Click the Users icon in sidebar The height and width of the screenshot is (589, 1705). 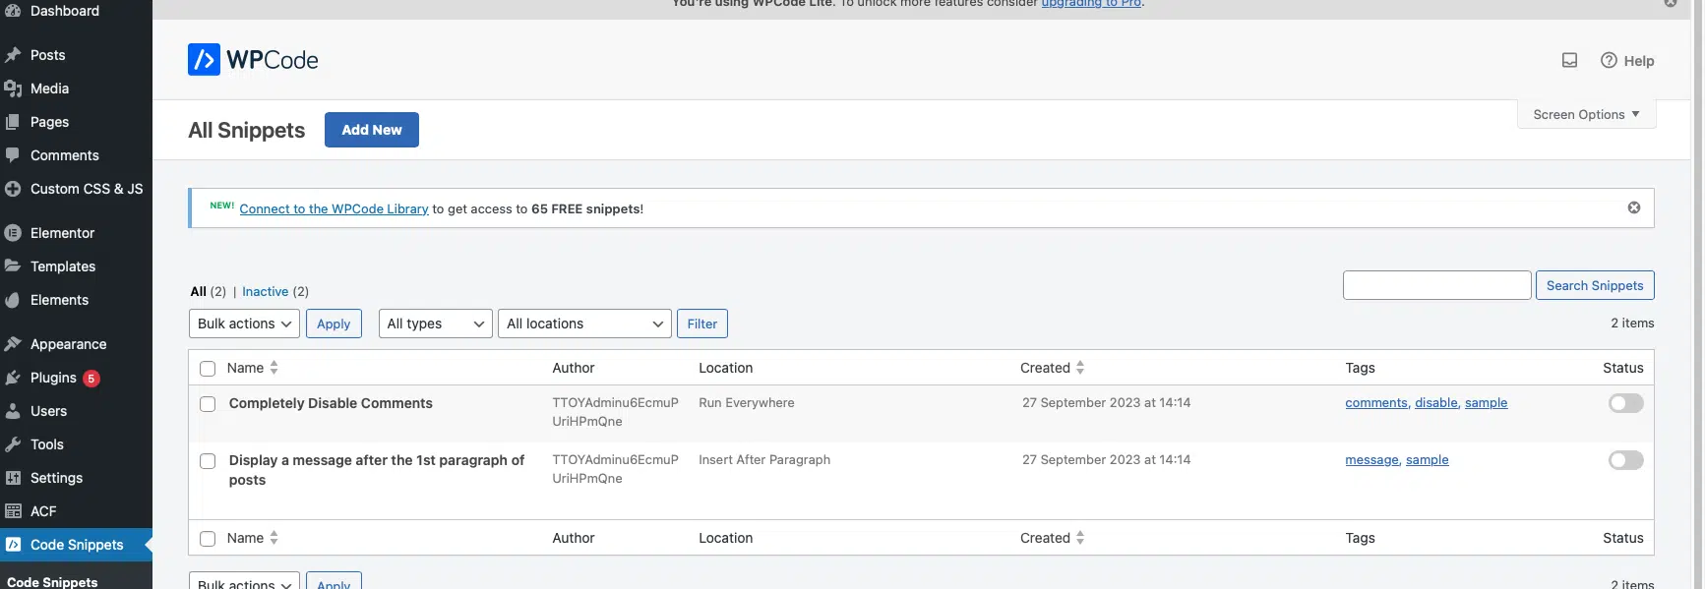point(13,411)
